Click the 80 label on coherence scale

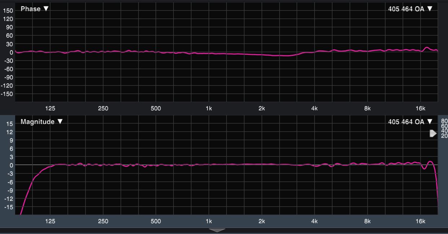(444, 121)
